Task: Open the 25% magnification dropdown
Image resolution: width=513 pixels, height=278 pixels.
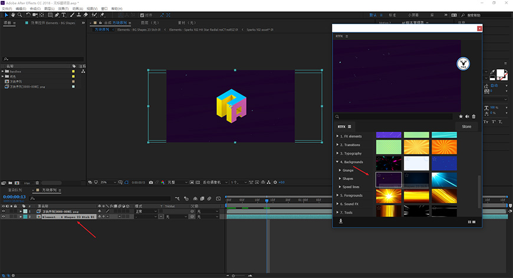Action: (x=108, y=182)
